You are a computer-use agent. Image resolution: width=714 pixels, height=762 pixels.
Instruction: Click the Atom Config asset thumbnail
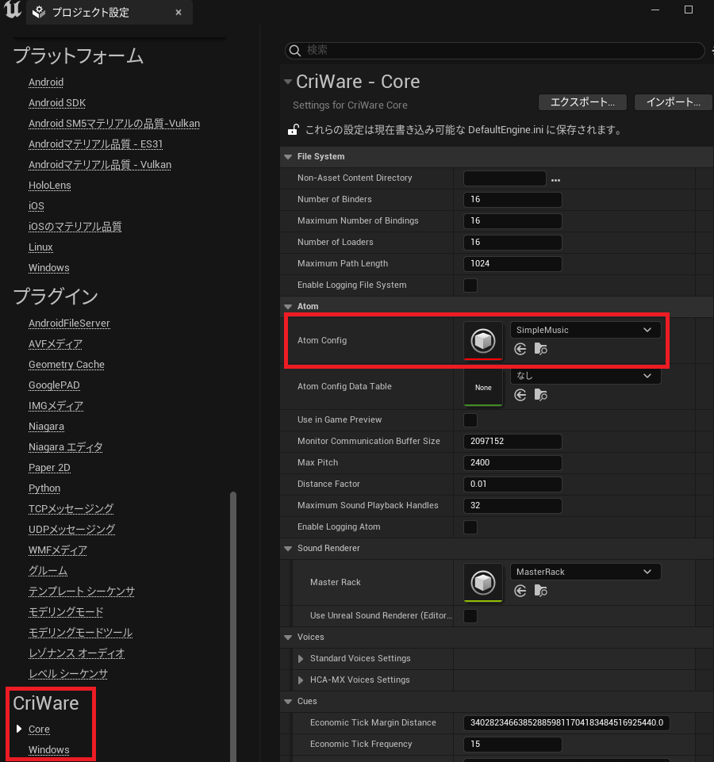[483, 340]
